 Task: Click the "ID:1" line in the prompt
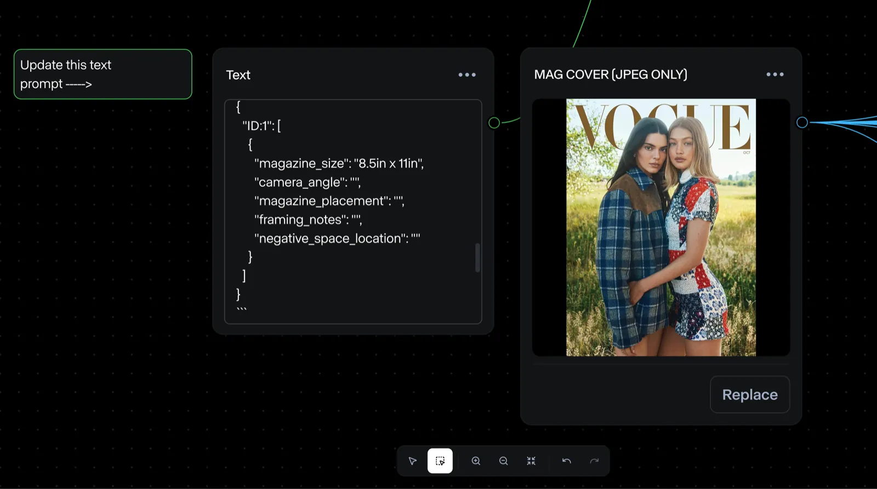pyautogui.click(x=261, y=126)
